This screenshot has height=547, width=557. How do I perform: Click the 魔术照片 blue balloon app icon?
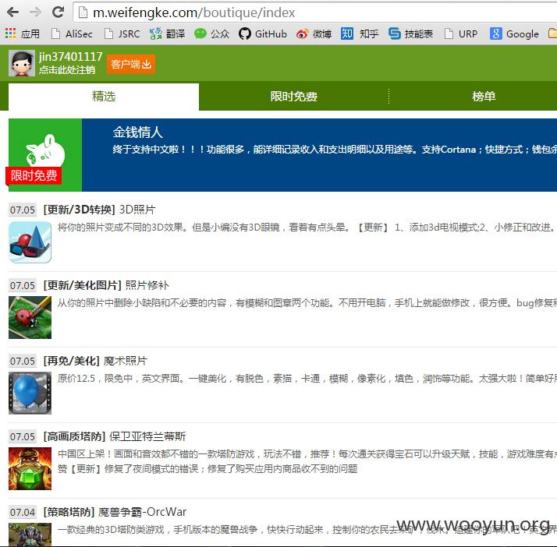[30, 393]
